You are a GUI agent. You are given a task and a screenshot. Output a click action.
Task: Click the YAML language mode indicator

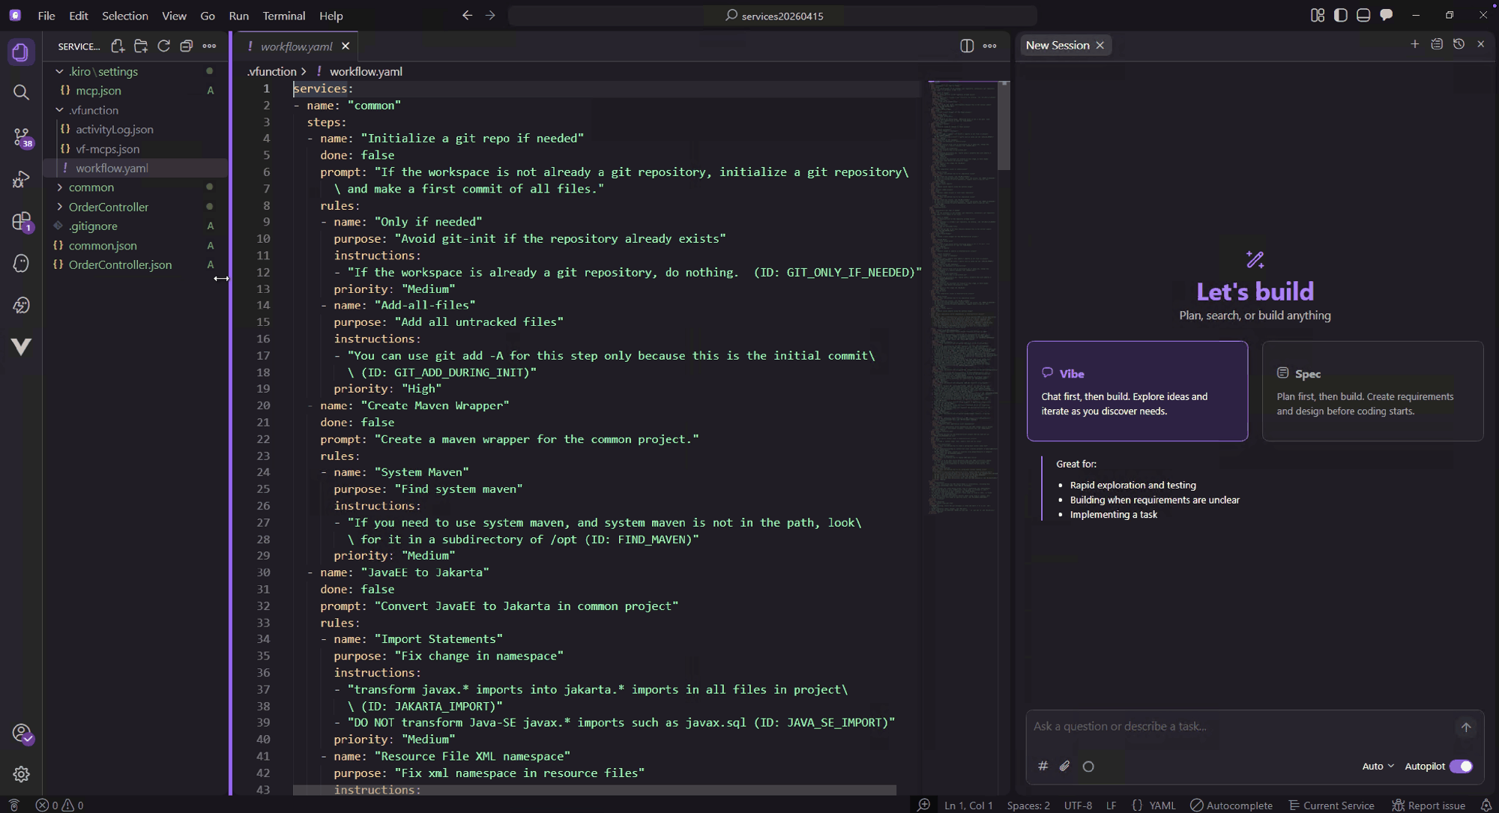click(x=1162, y=805)
